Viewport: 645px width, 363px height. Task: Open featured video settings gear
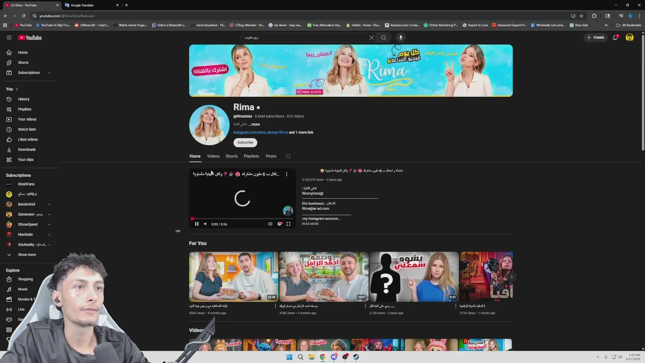[280, 224]
